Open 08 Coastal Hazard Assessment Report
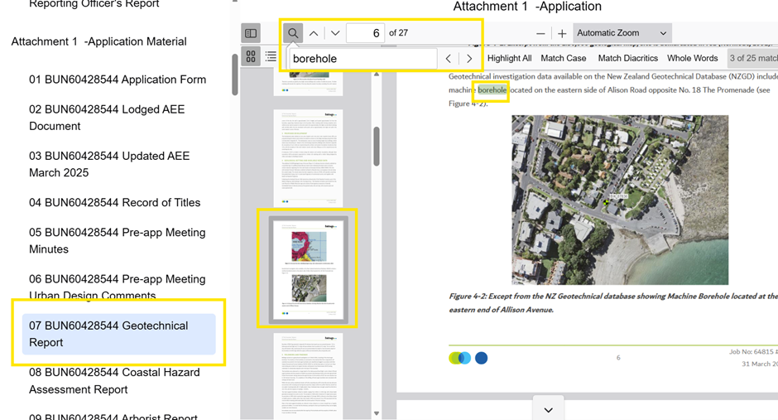The height and width of the screenshot is (420, 778). (114, 380)
